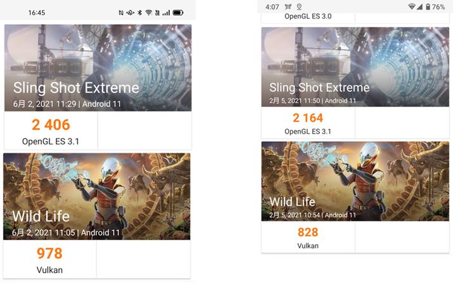Open Sling Shot Extreme result dated 2月 5
453x285 pixels.
tap(355, 67)
